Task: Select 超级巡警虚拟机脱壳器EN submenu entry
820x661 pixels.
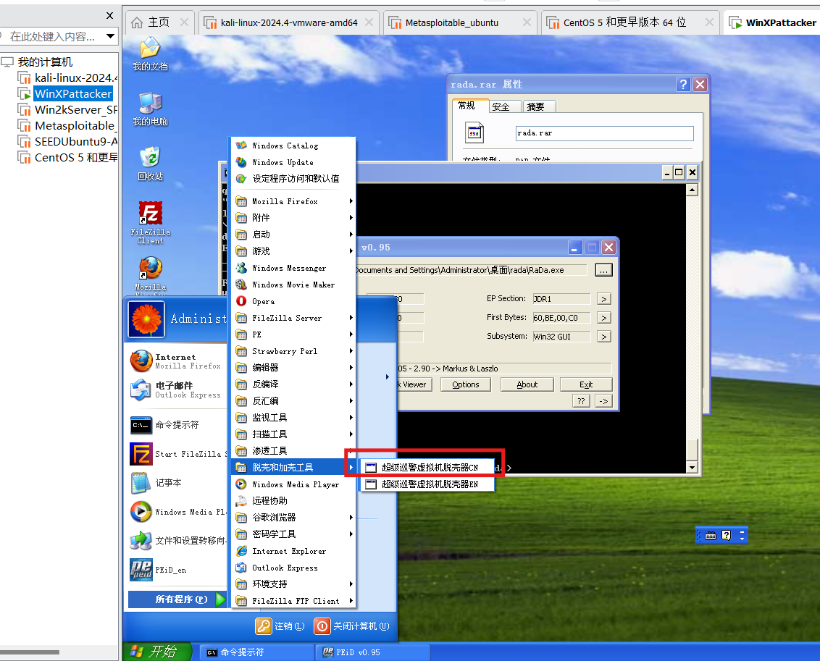Action: 428,484
